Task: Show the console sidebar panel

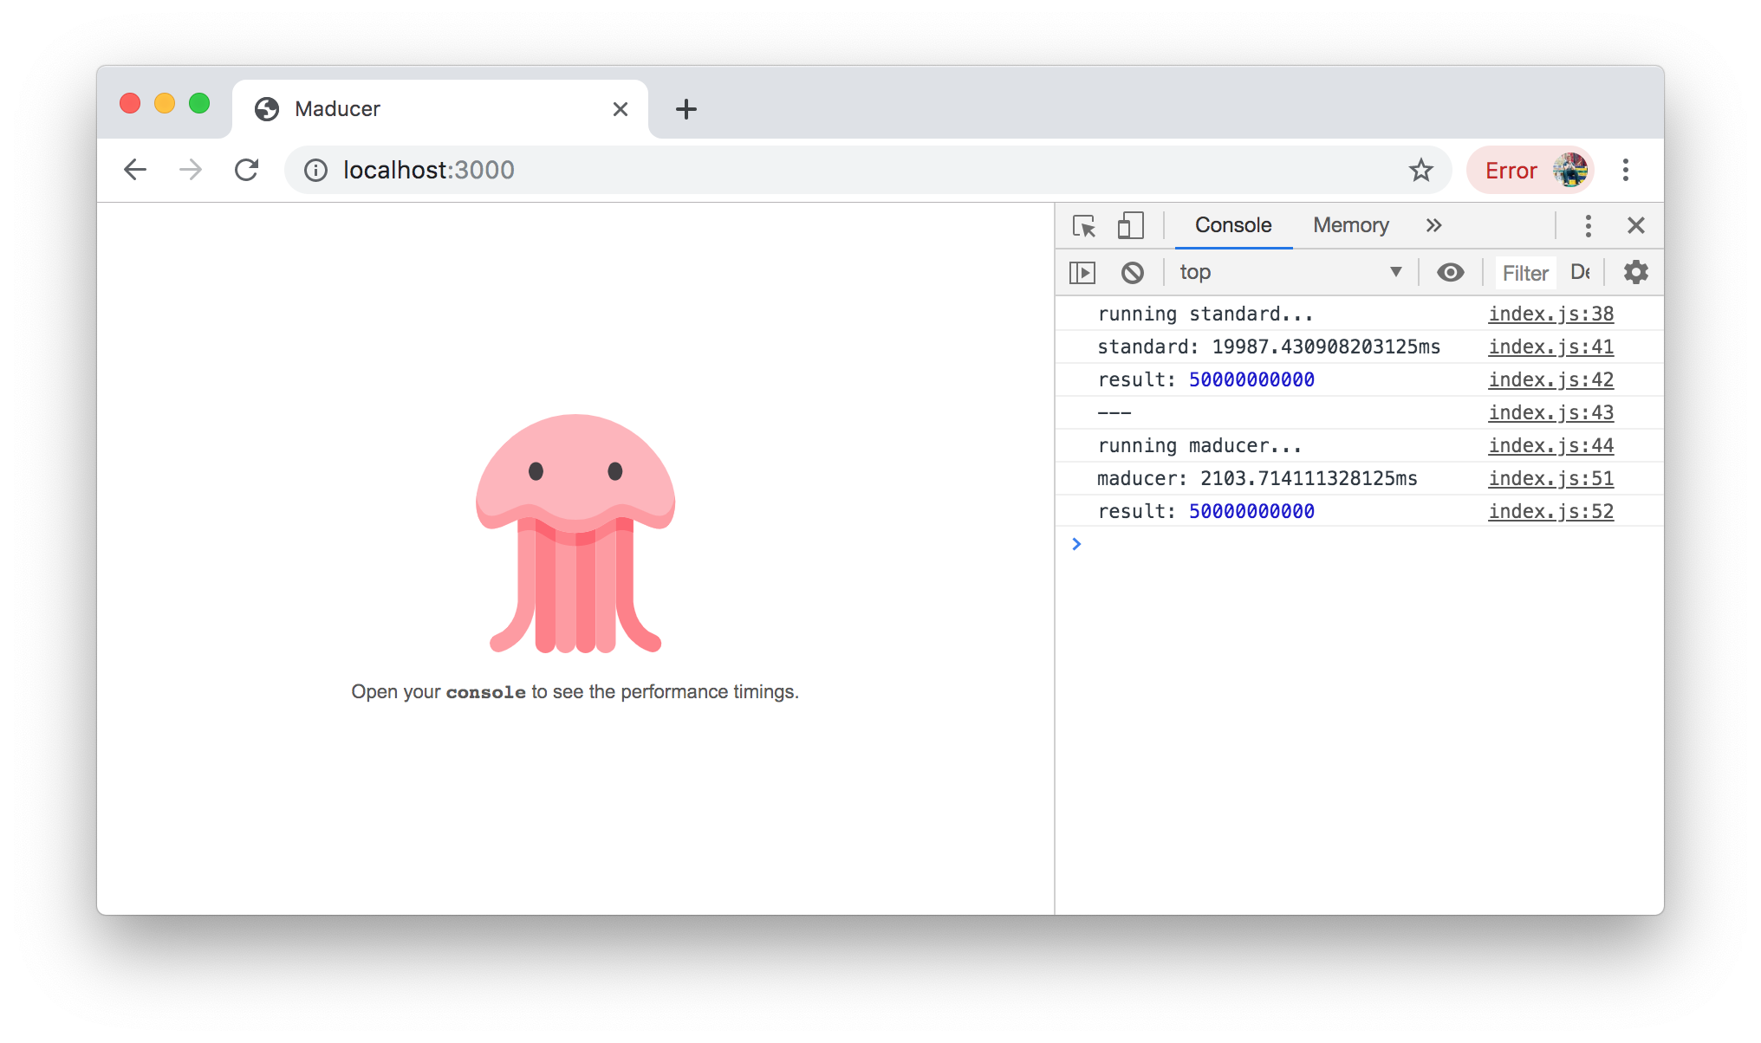Action: pos(1082,273)
